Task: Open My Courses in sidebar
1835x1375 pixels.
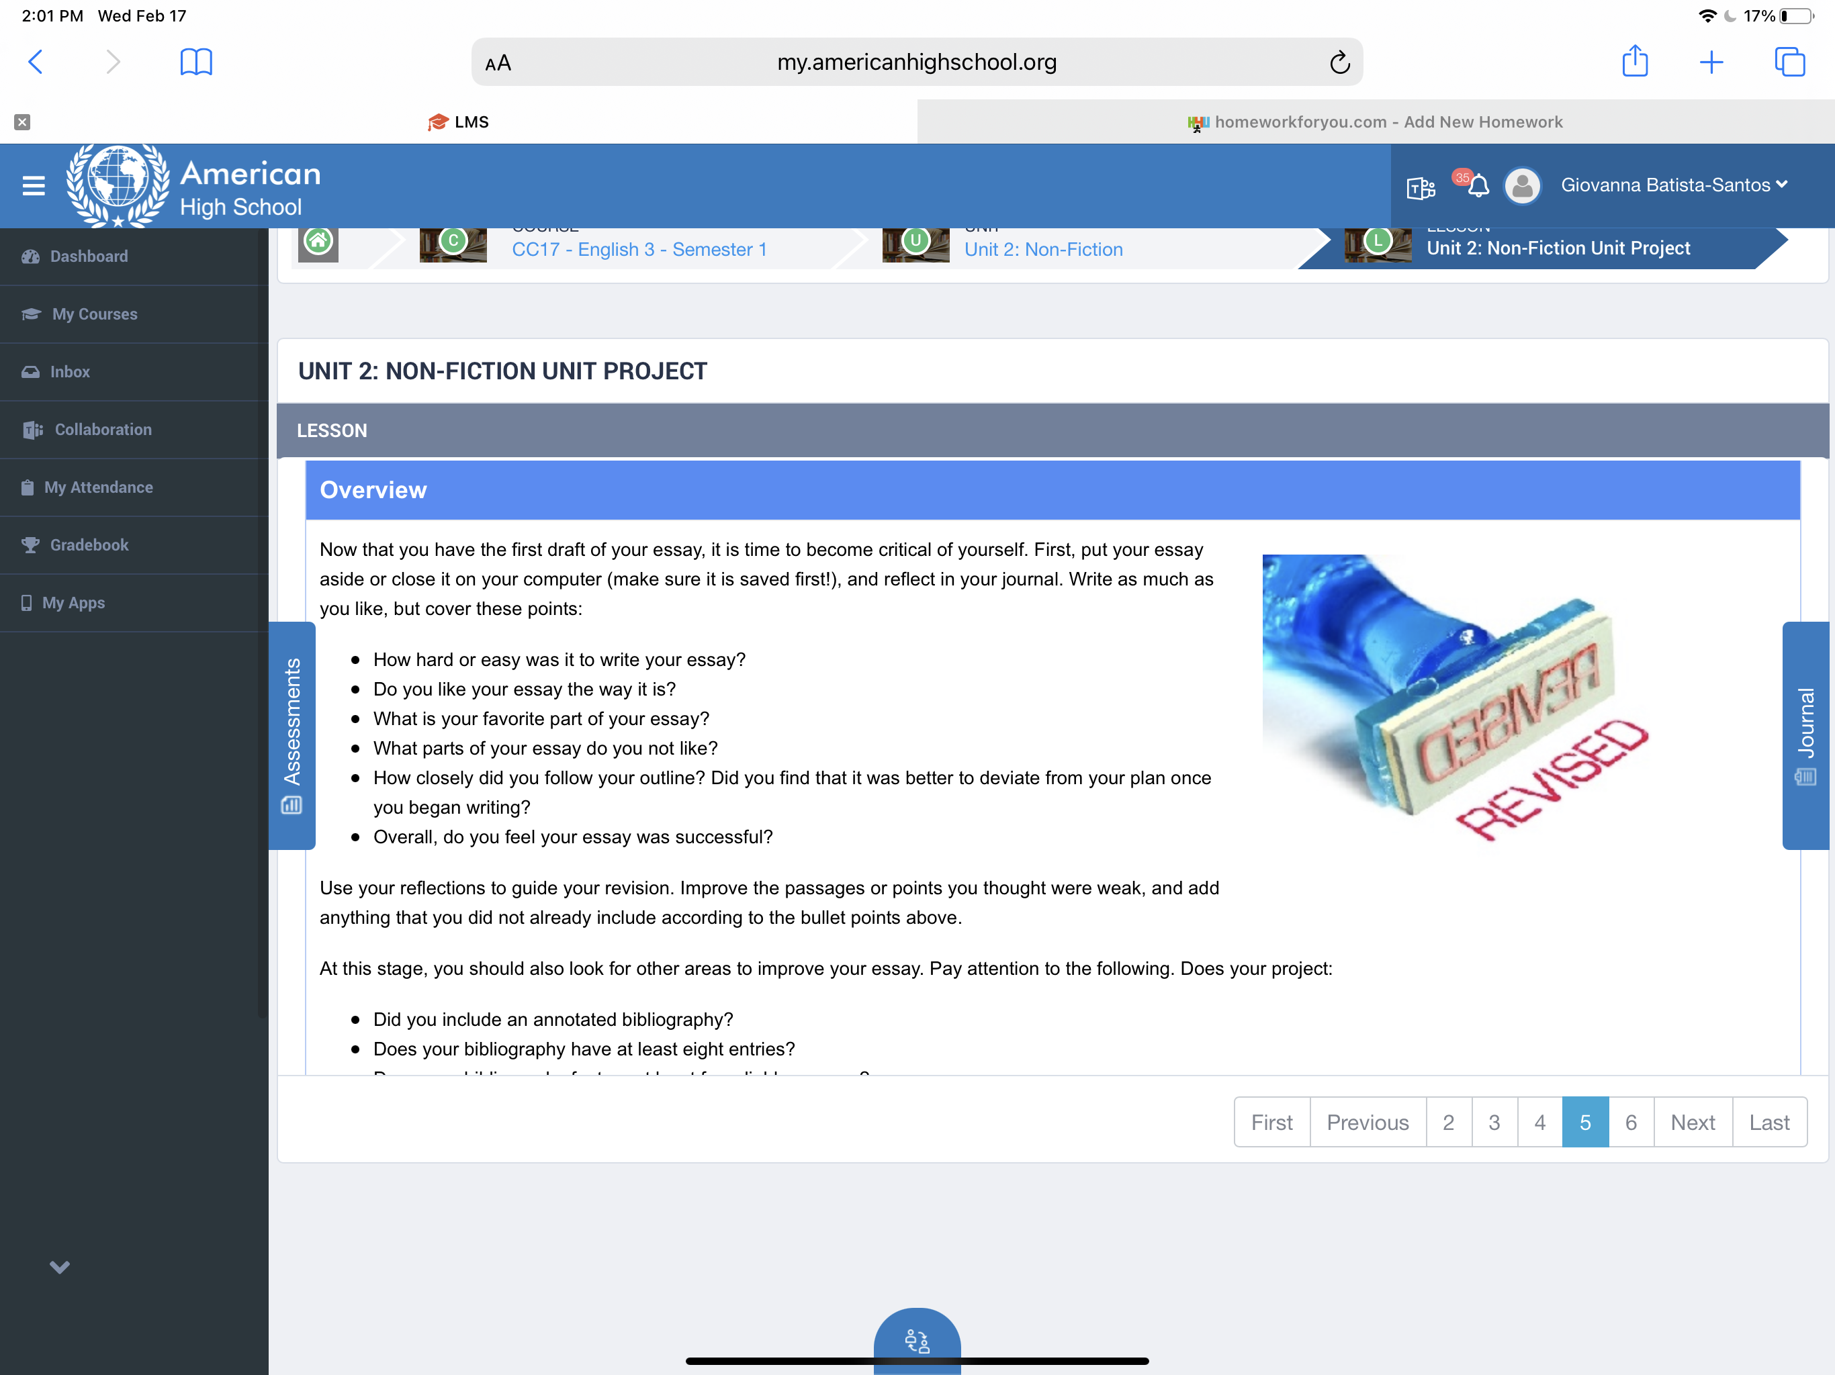Action: (94, 314)
